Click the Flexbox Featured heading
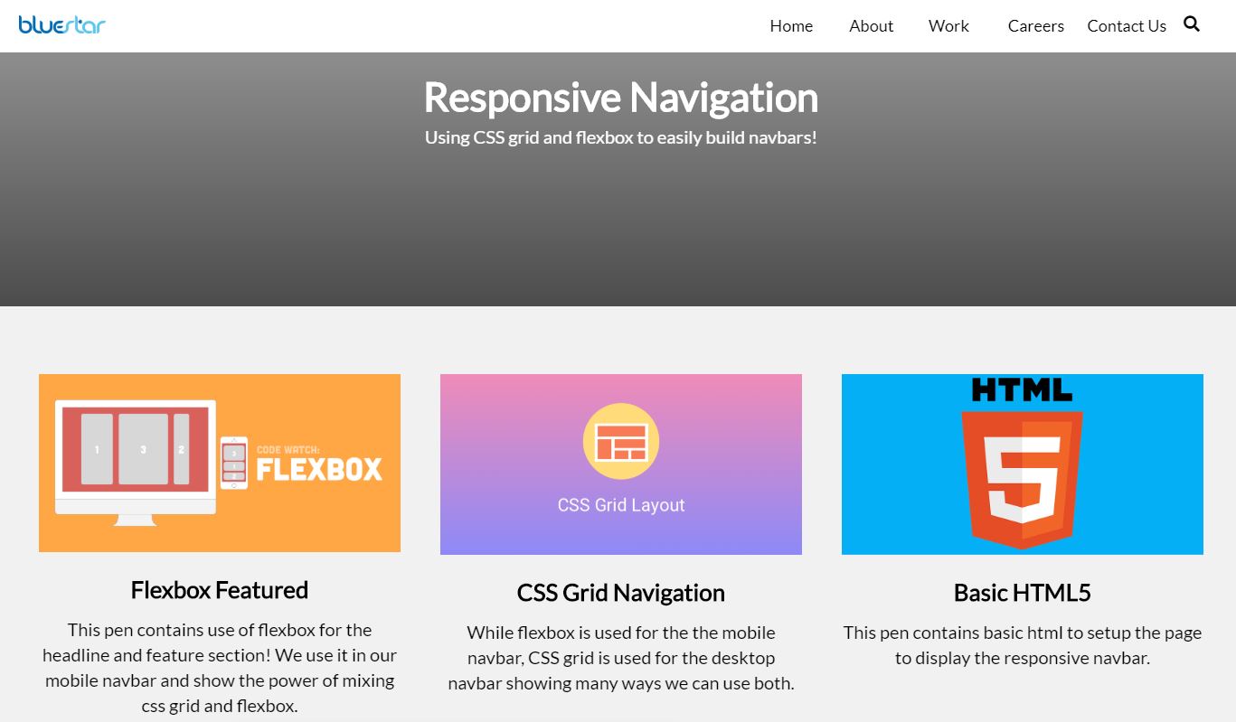The width and height of the screenshot is (1236, 722). [219, 589]
